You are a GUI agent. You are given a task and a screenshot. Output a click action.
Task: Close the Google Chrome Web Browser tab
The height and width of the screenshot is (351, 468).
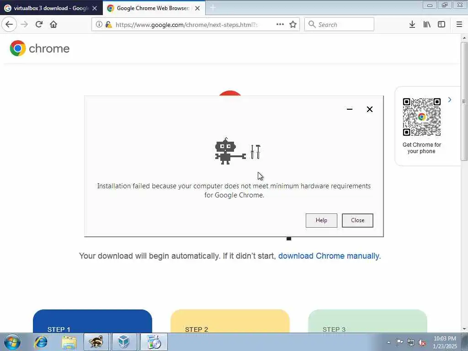(x=197, y=8)
